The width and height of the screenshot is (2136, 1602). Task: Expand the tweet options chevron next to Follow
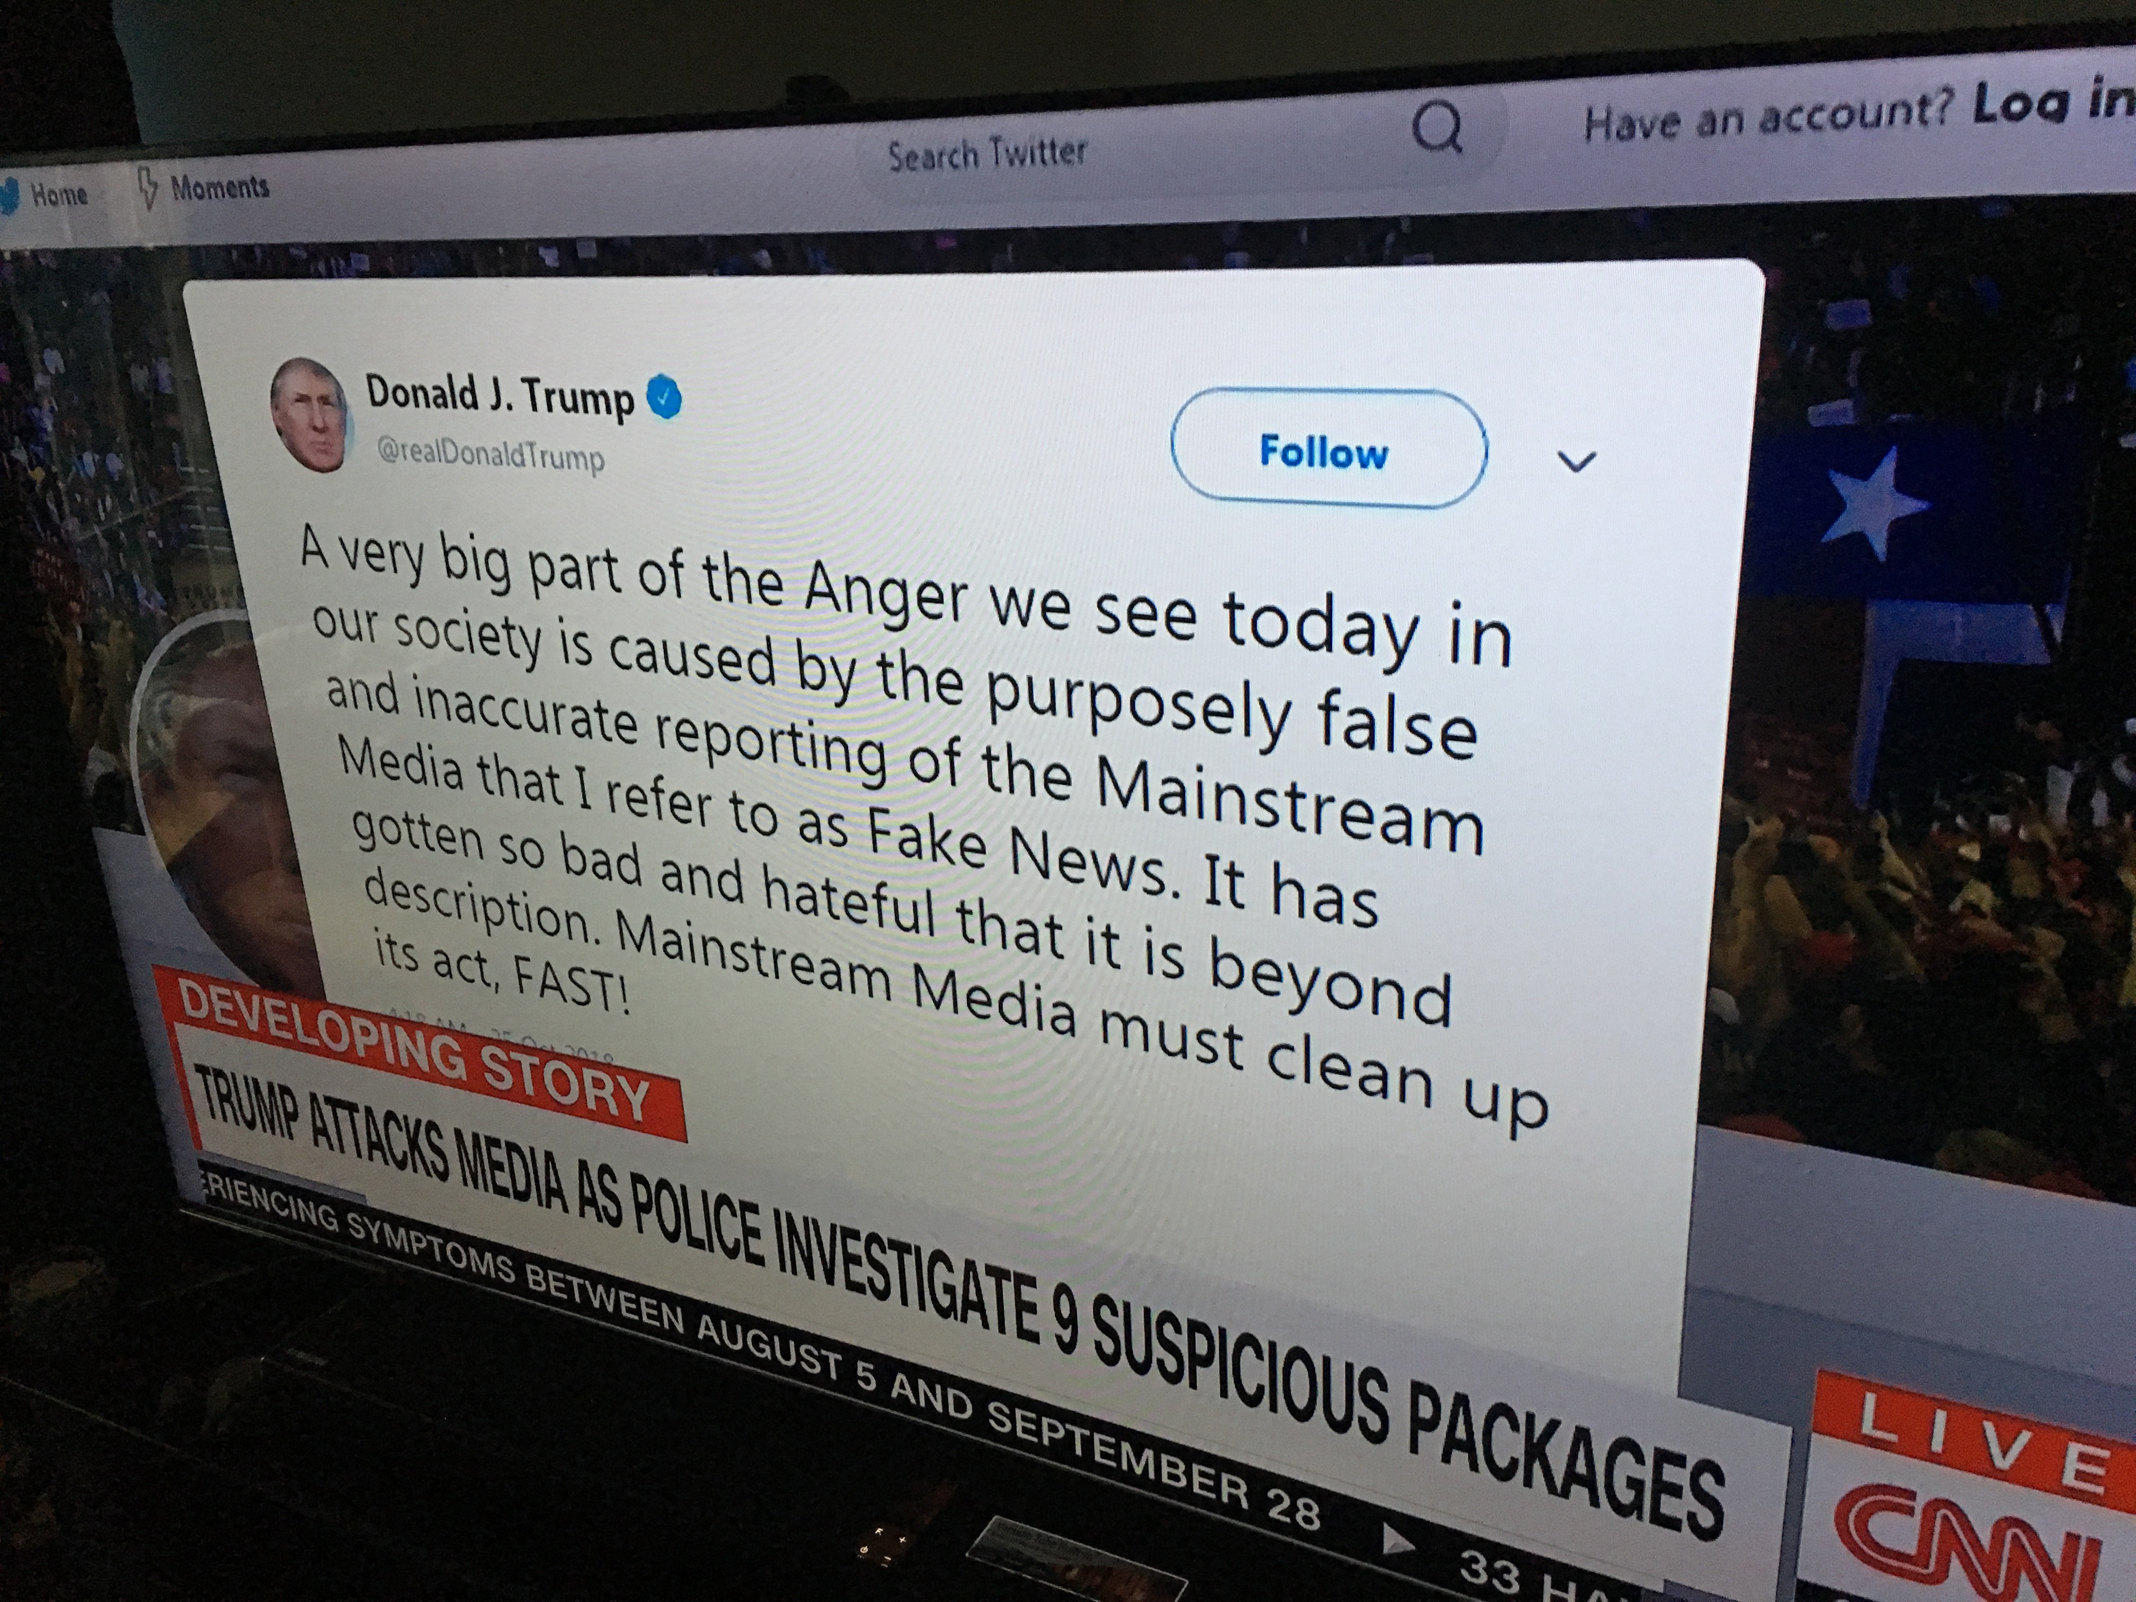(1576, 461)
